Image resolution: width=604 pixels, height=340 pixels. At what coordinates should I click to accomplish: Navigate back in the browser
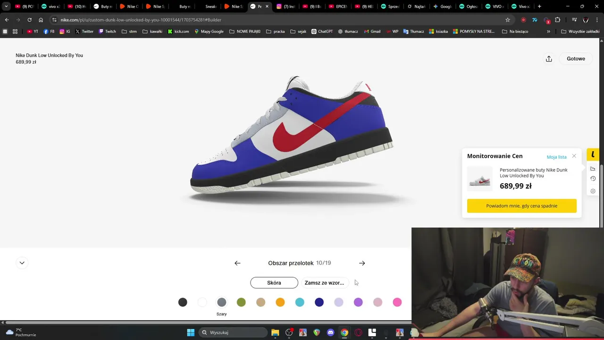coord(7,20)
